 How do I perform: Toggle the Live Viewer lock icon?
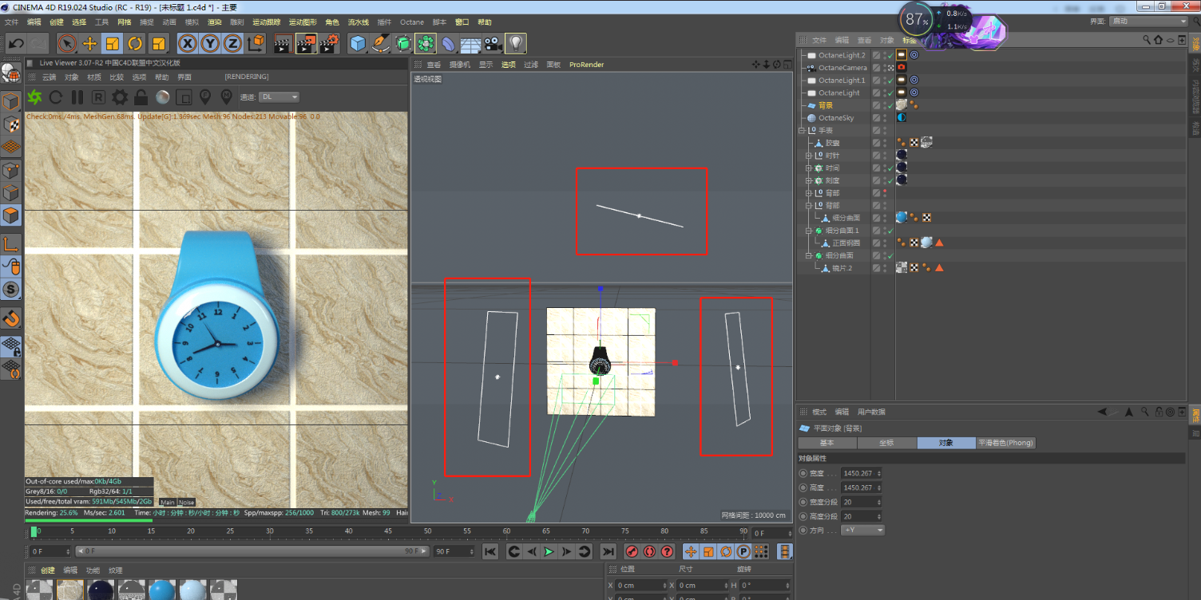click(141, 97)
